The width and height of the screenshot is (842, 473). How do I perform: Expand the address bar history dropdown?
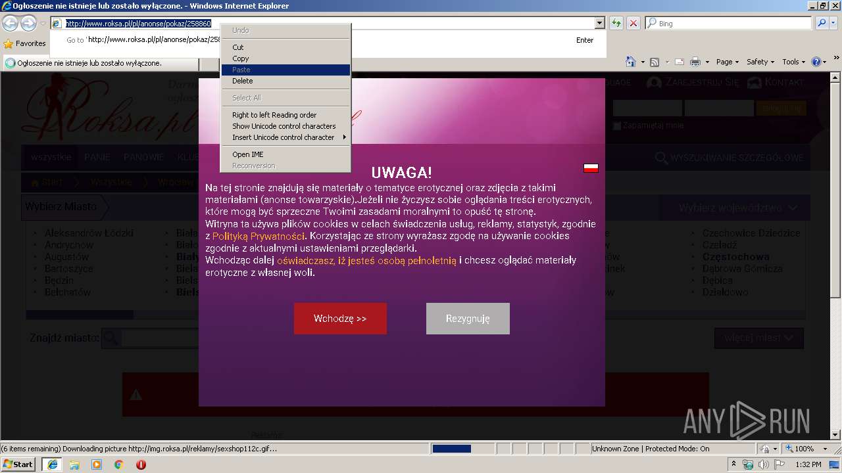pyautogui.click(x=599, y=23)
